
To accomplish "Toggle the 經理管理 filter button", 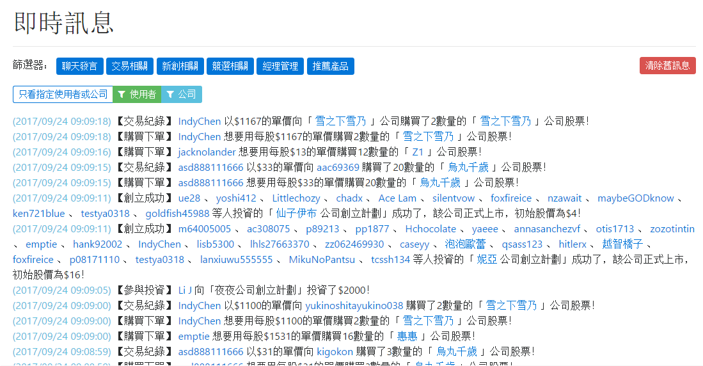I will [x=280, y=66].
